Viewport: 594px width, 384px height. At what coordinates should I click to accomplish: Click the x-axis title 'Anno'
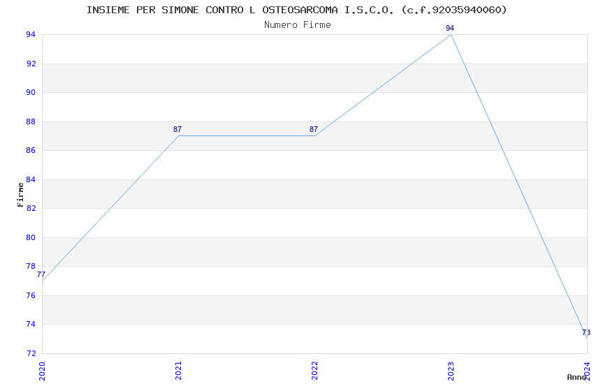pos(577,377)
